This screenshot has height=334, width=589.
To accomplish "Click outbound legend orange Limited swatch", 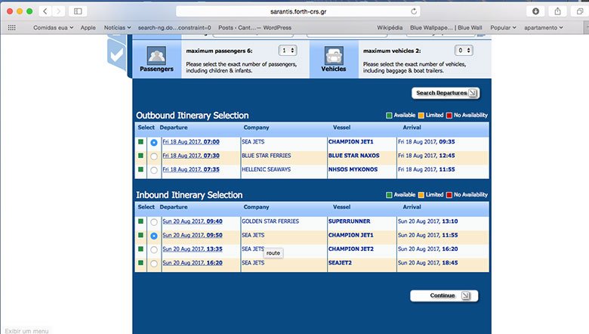I will click(421, 116).
